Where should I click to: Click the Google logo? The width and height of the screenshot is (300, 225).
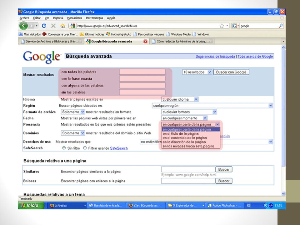click(42, 57)
